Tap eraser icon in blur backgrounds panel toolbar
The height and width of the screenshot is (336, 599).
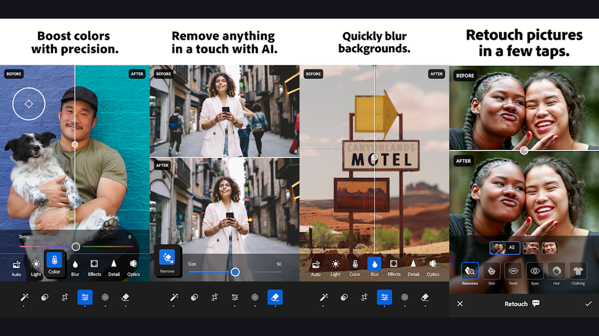(425, 297)
